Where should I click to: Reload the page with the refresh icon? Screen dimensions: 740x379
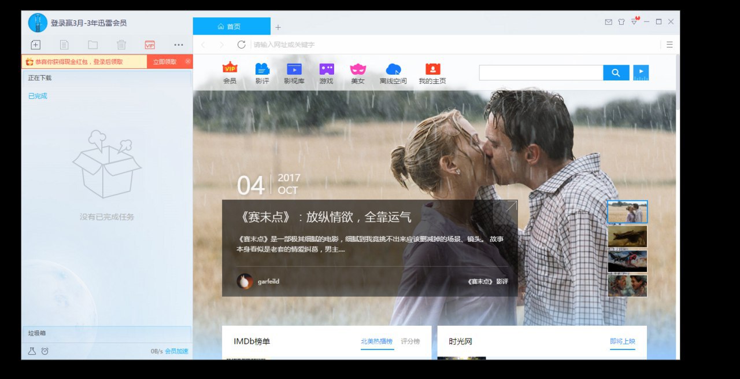click(x=241, y=45)
